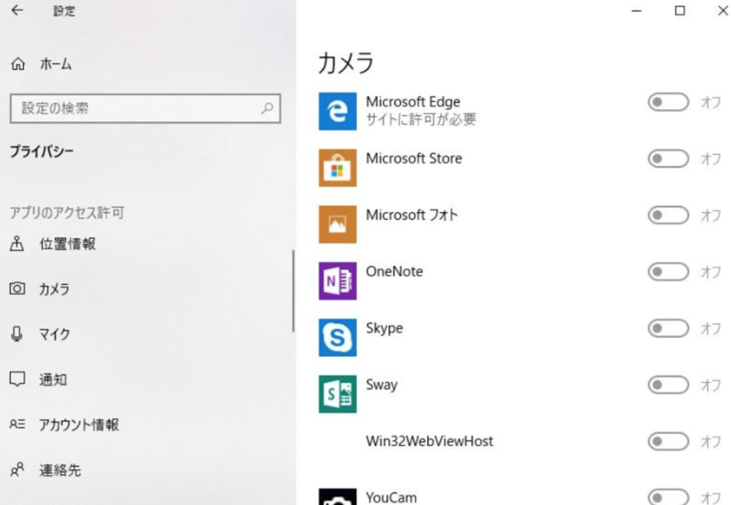735x505 pixels.
Task: Click the サイトに許可が必要 subtitle text
Action: 421,120
